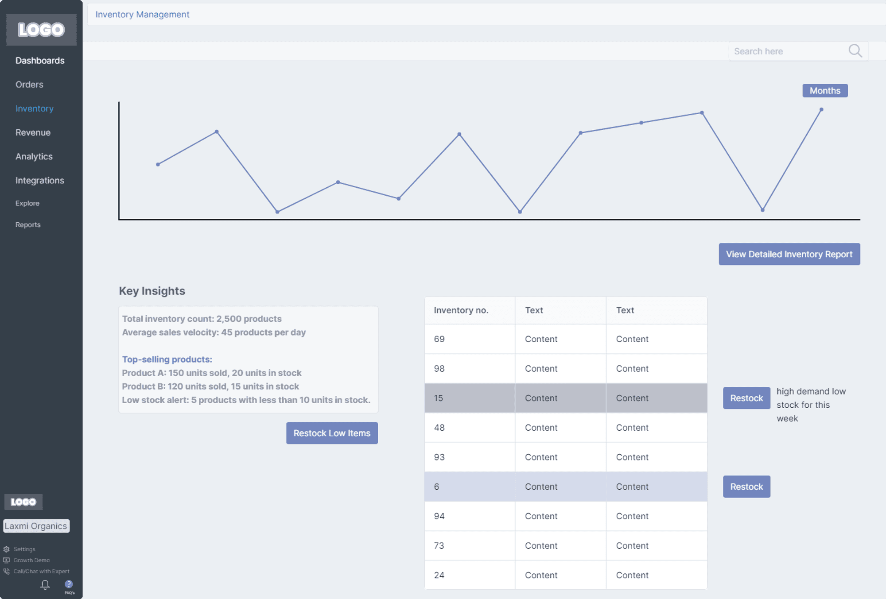Open the Laxmi Organics account selector

(36, 526)
